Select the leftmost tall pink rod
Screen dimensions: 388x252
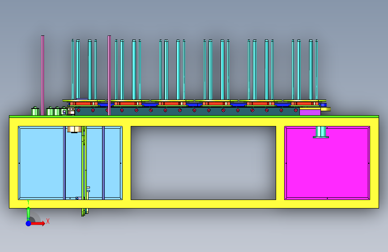(x=43, y=75)
